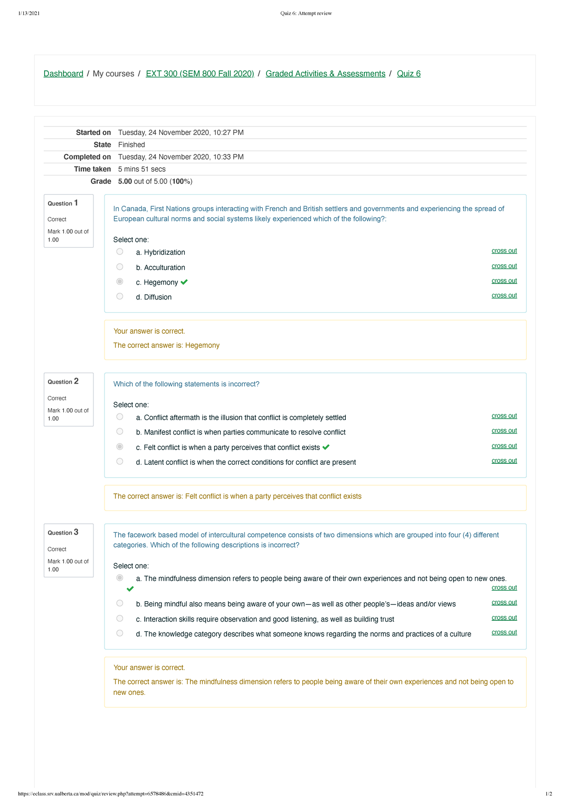Cross out the Diffusion answer
570x807 pixels.
coord(504,296)
